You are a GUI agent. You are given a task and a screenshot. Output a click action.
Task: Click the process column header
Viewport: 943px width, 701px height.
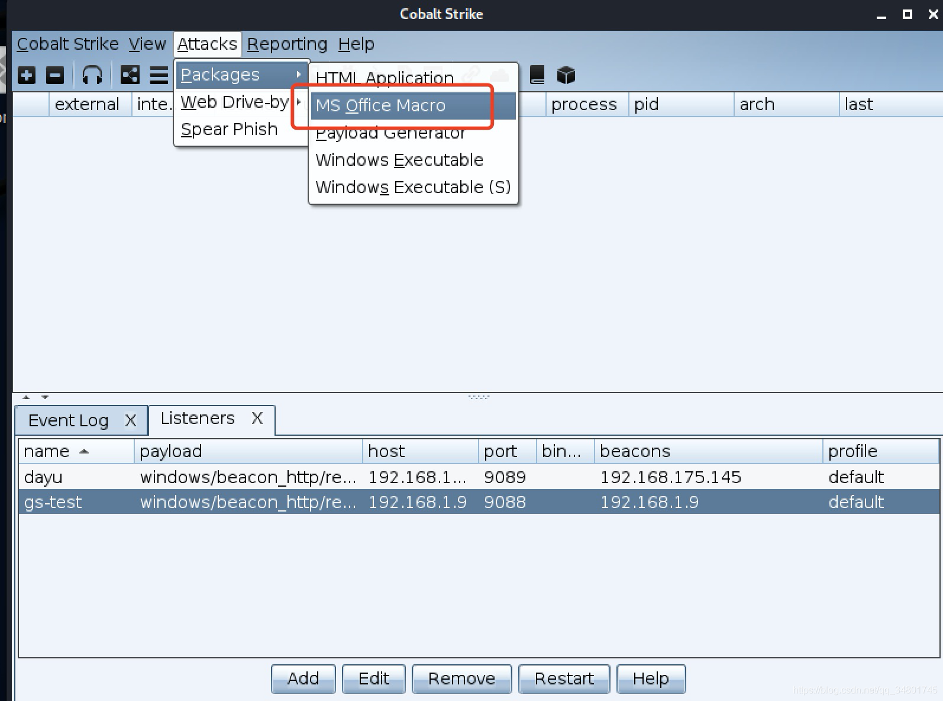pyautogui.click(x=587, y=104)
